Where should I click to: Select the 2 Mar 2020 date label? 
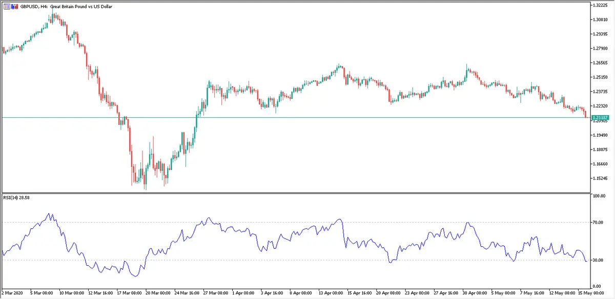pos(14,294)
